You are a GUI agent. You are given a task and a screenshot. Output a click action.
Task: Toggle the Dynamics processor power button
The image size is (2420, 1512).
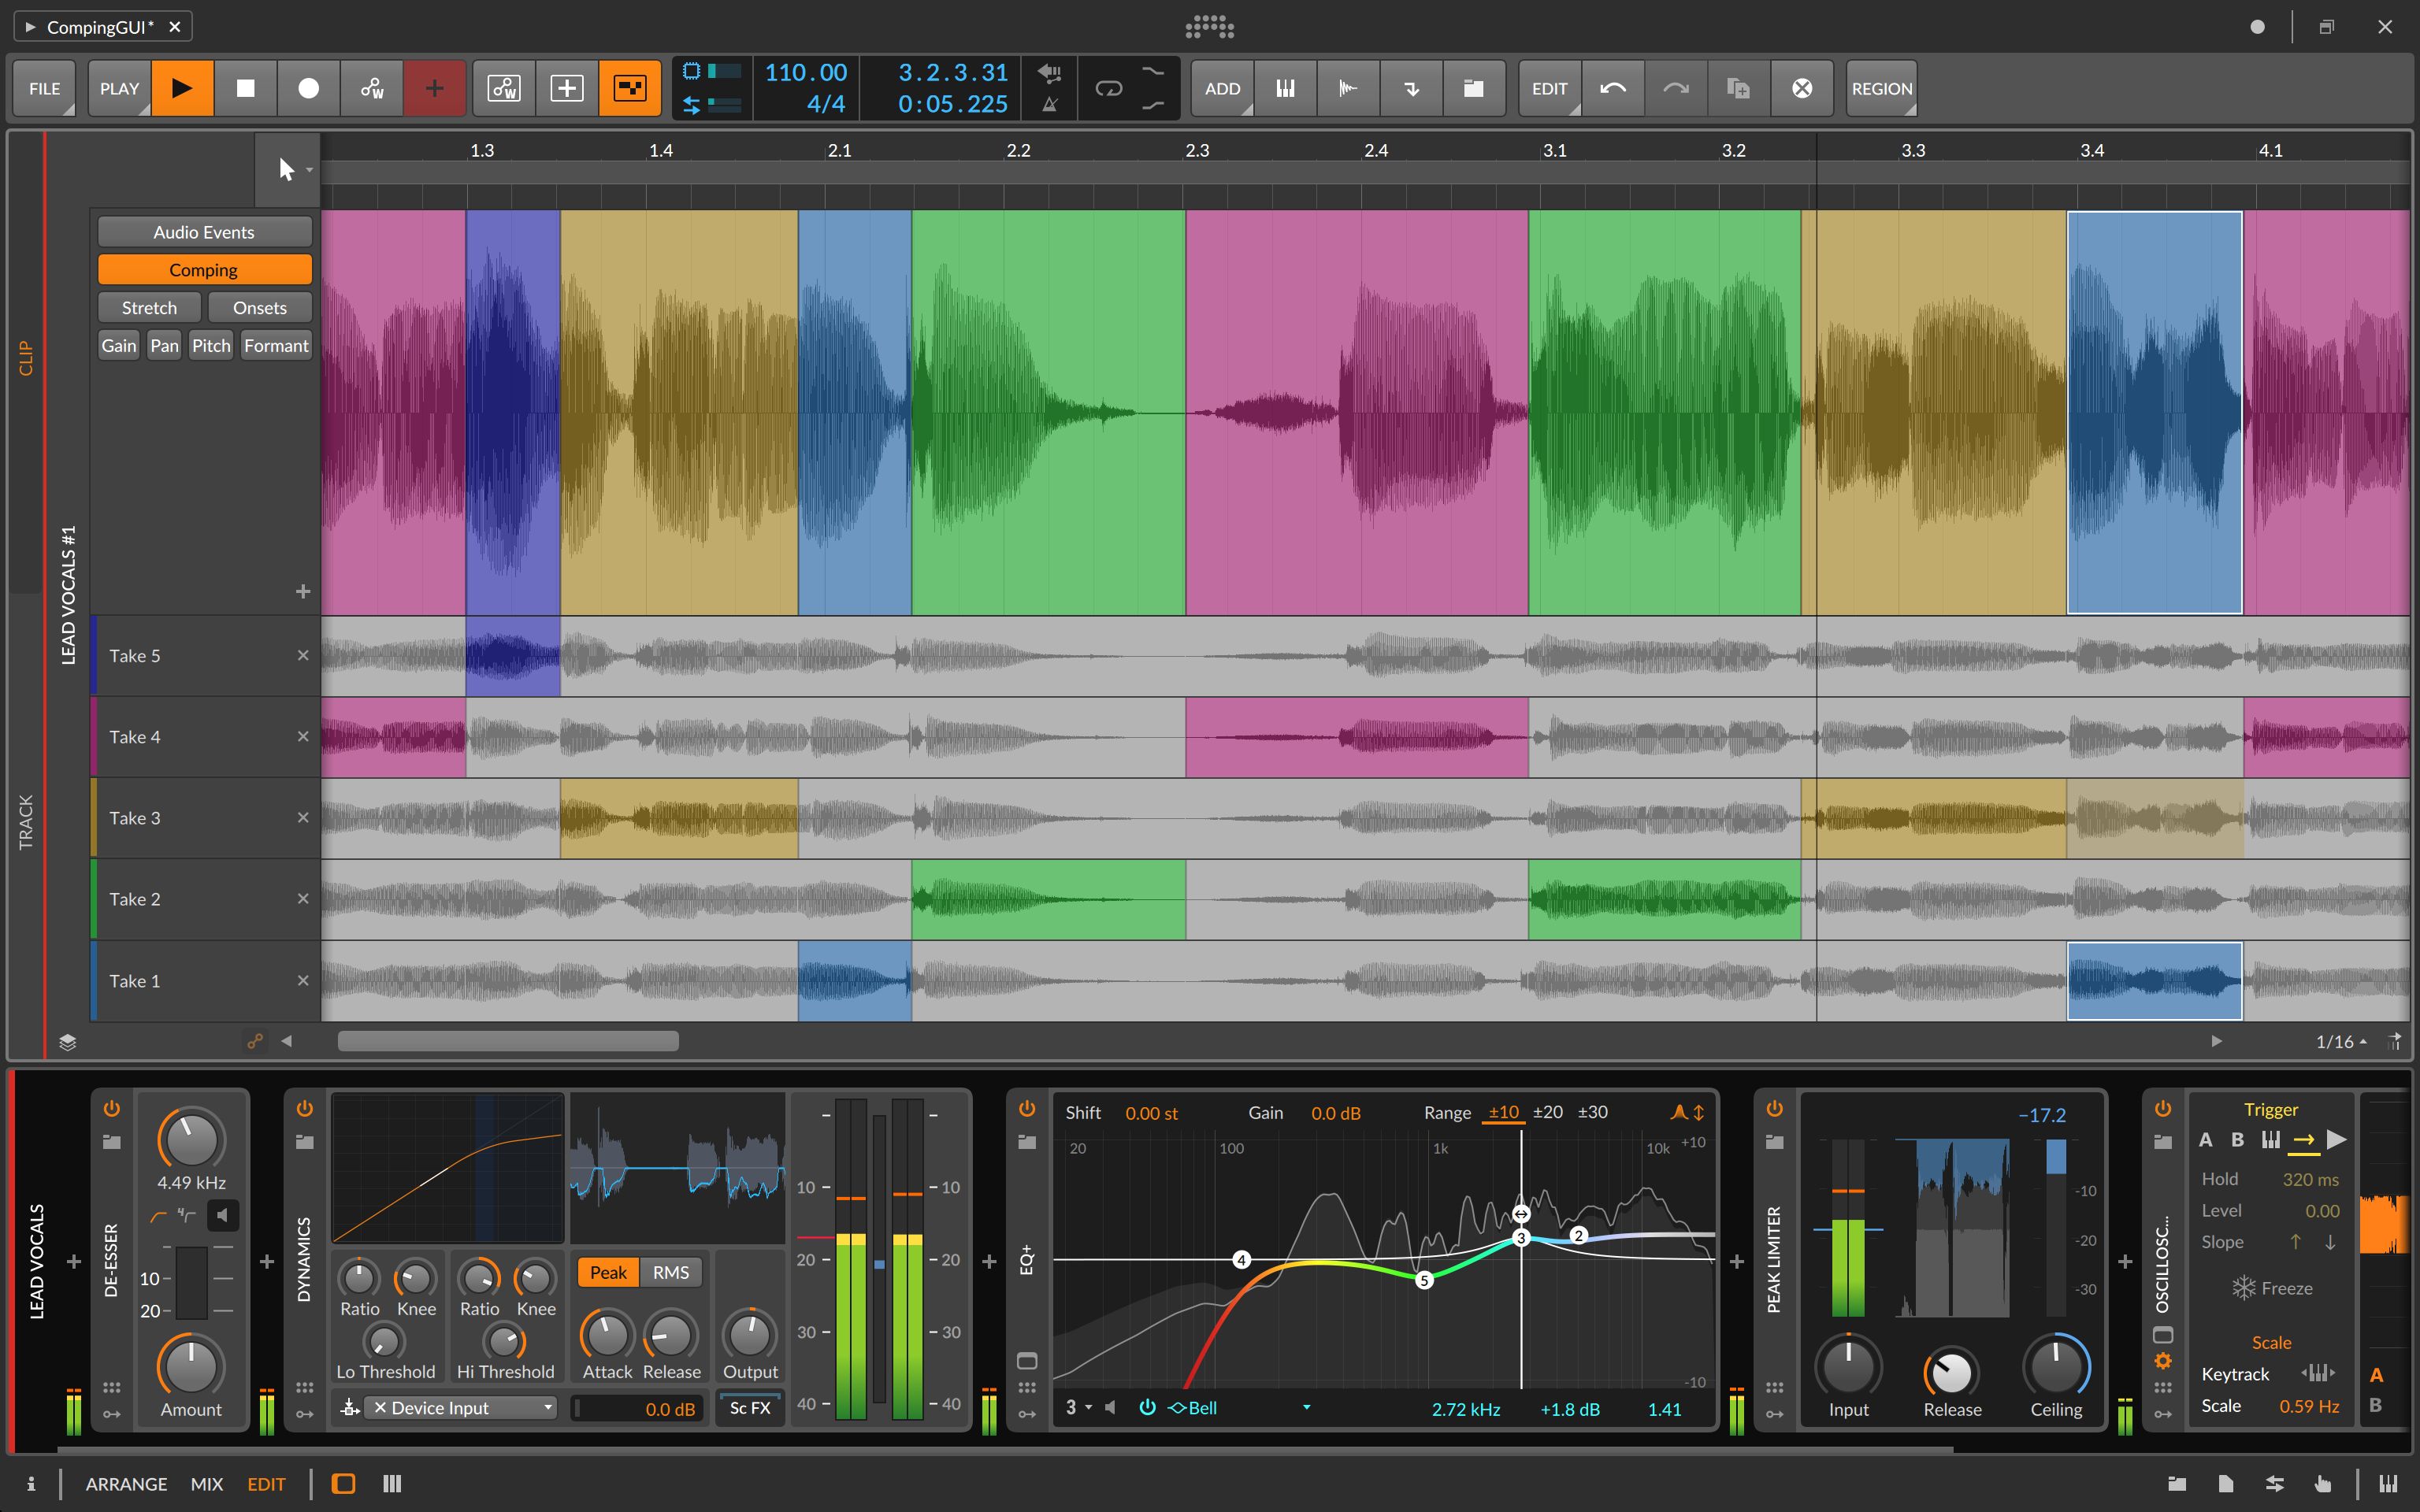point(302,1102)
